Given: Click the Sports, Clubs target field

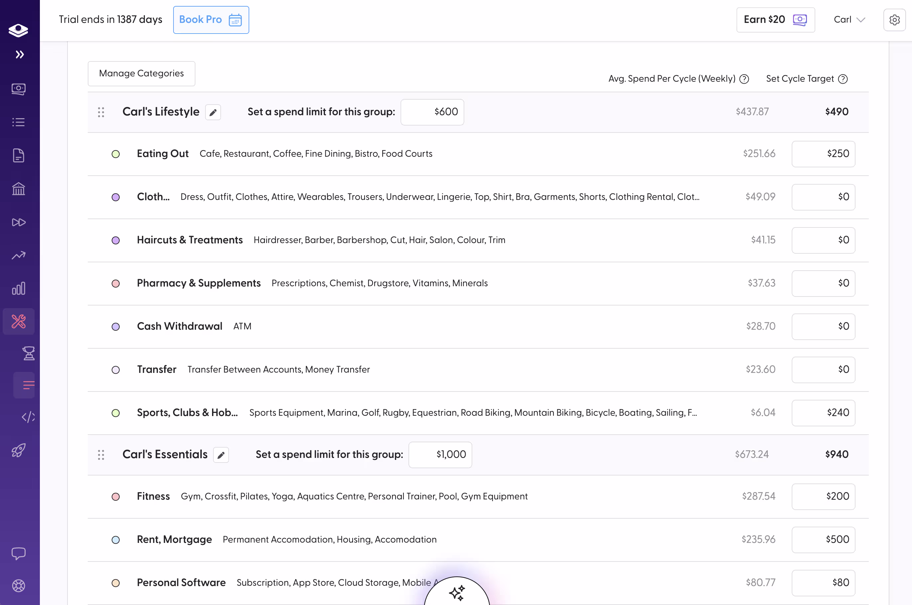Looking at the screenshot, I should tap(823, 413).
